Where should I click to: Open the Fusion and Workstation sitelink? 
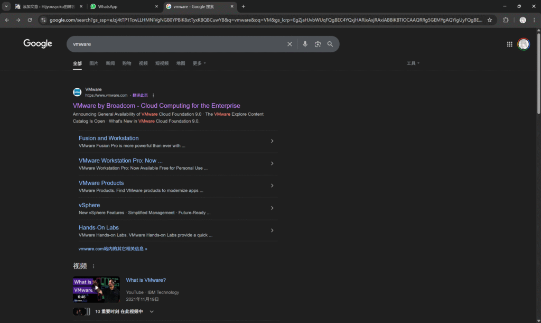pos(109,138)
